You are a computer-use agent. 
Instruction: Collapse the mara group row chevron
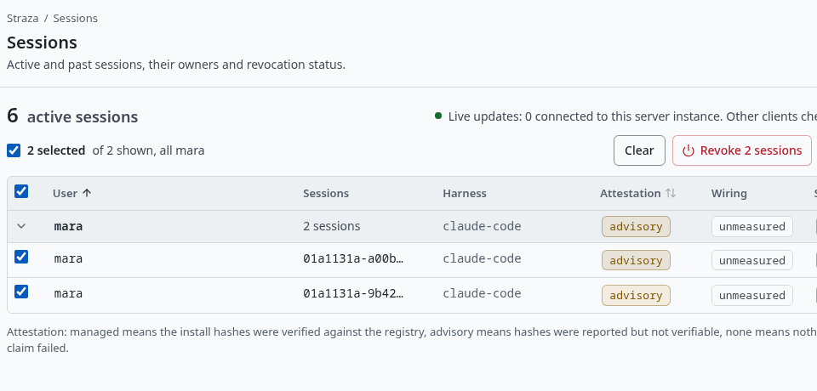point(20,226)
